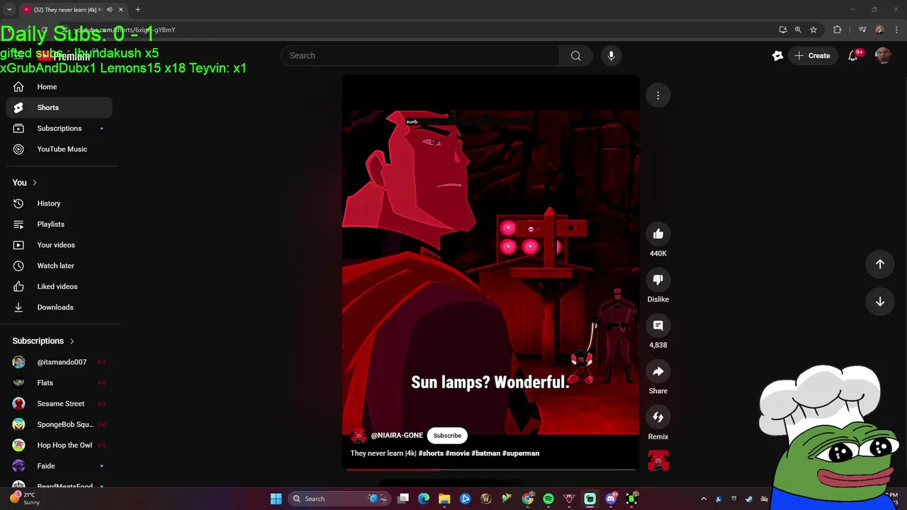Open Sesame Street subscription
907x510 pixels.
[x=60, y=404]
